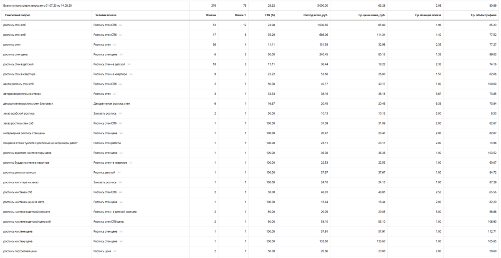The image size is (501, 258).
Task: Select query «покраска стен в туалете с росписью цена примеры работ»
Action: click(x=40, y=143)
